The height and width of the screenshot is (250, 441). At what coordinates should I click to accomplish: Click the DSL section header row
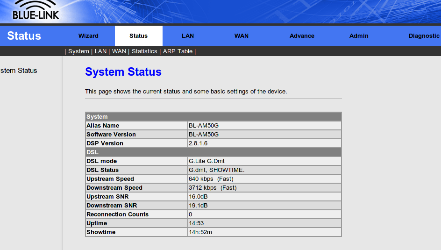click(x=213, y=152)
